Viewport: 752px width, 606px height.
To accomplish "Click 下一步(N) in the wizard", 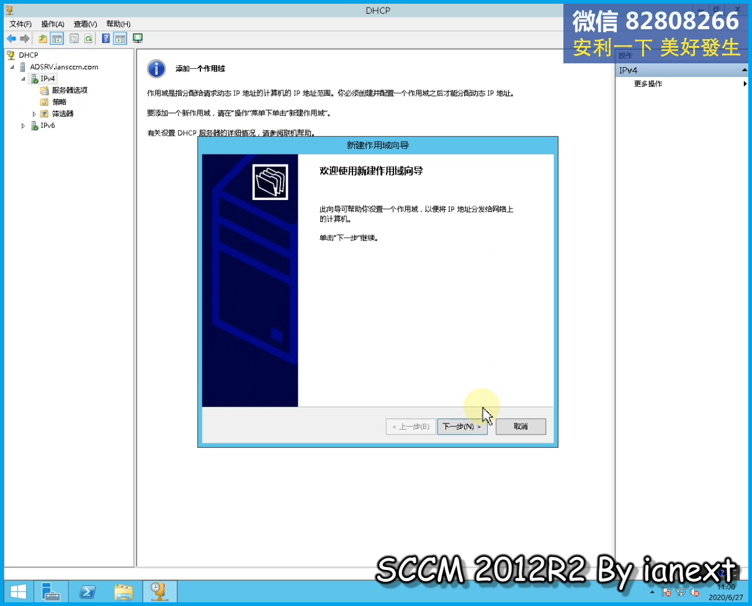I will click(462, 427).
